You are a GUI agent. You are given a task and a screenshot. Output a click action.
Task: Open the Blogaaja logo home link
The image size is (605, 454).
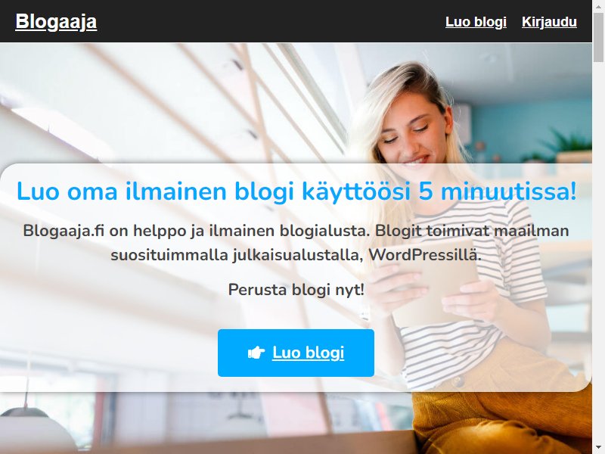56,21
